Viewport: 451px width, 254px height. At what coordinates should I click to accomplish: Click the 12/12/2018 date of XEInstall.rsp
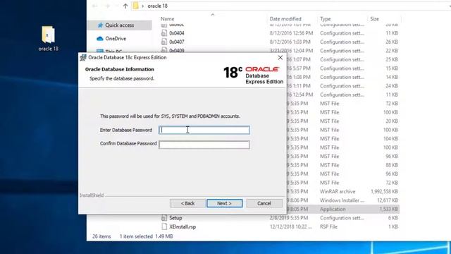[x=290, y=226]
